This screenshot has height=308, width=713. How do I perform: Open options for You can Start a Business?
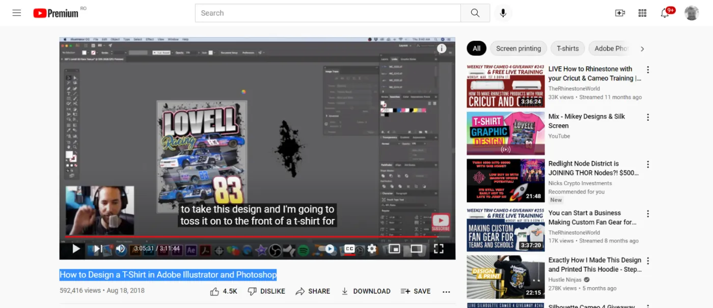pos(648,214)
